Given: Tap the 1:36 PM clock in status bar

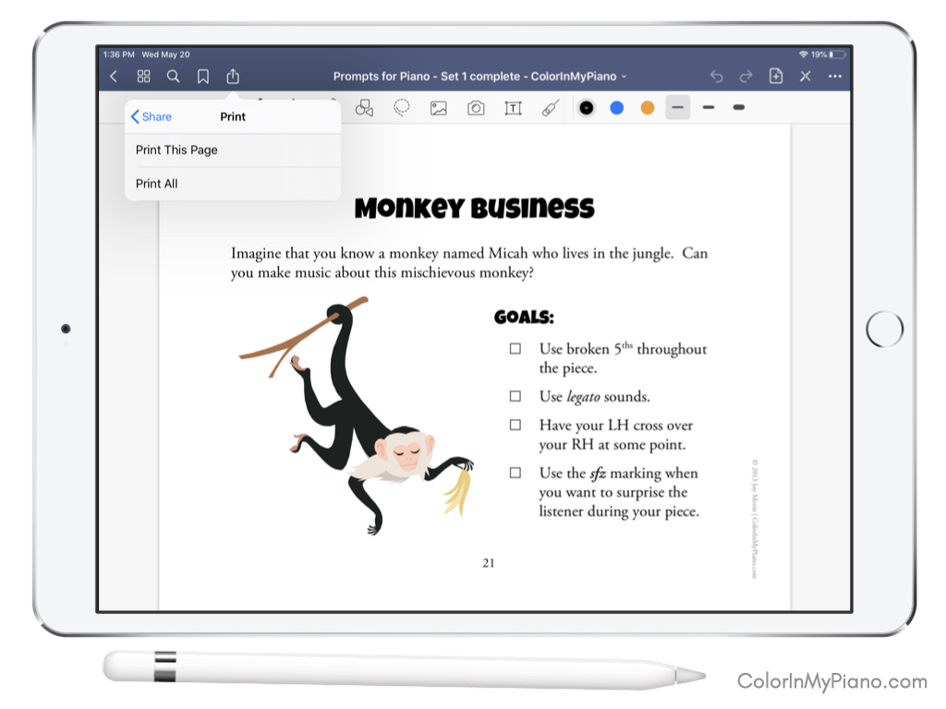Looking at the screenshot, I should pos(119,54).
